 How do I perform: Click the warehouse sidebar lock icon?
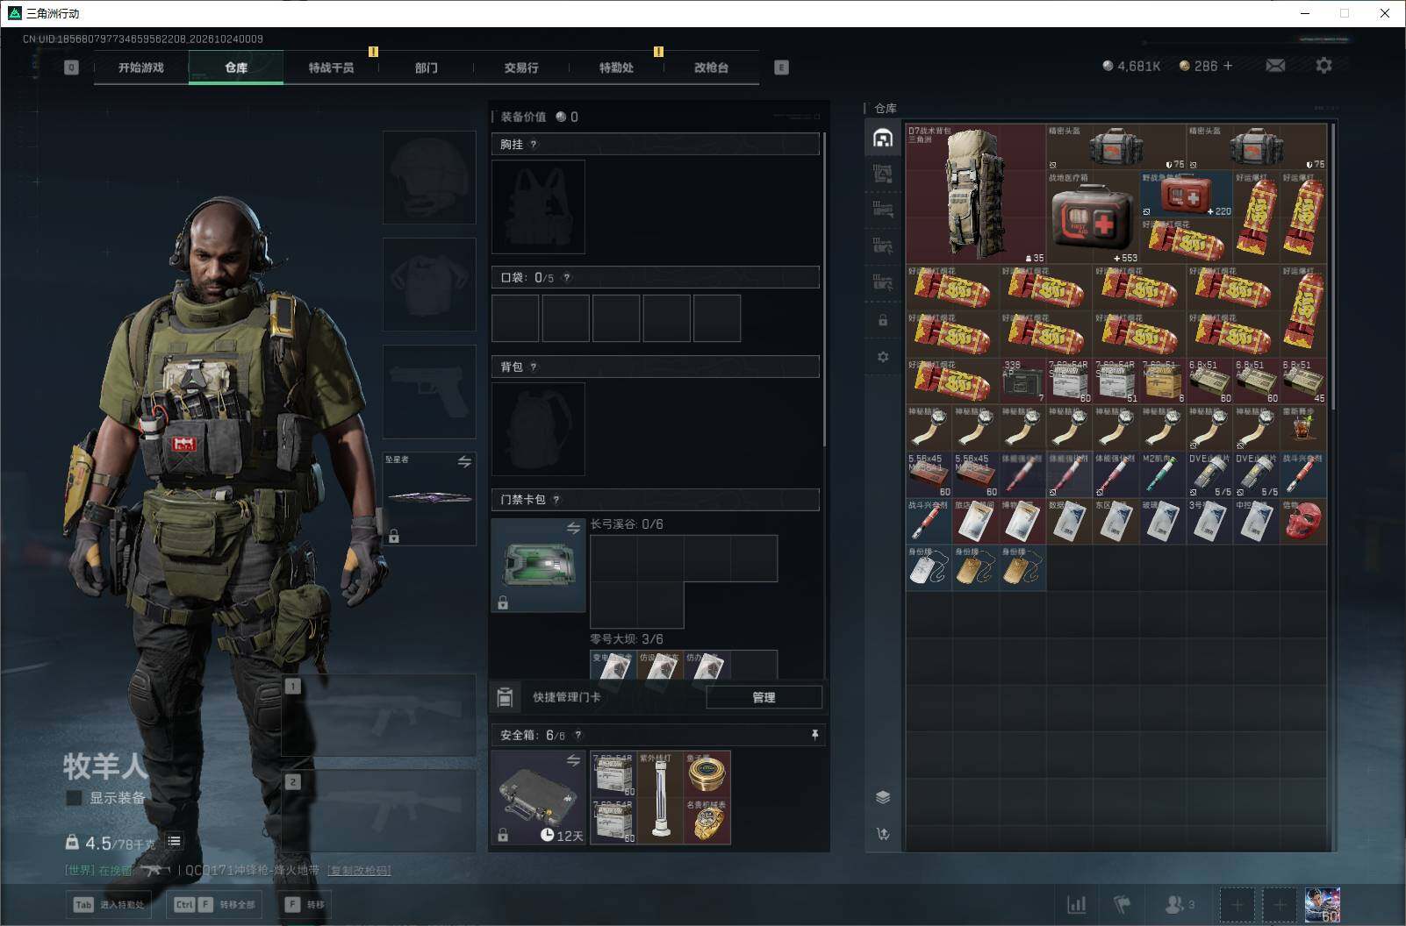[883, 321]
